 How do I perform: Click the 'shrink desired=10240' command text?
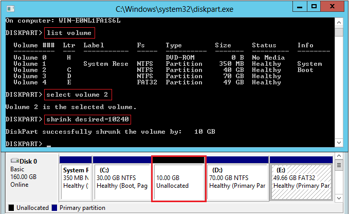(x=86, y=119)
